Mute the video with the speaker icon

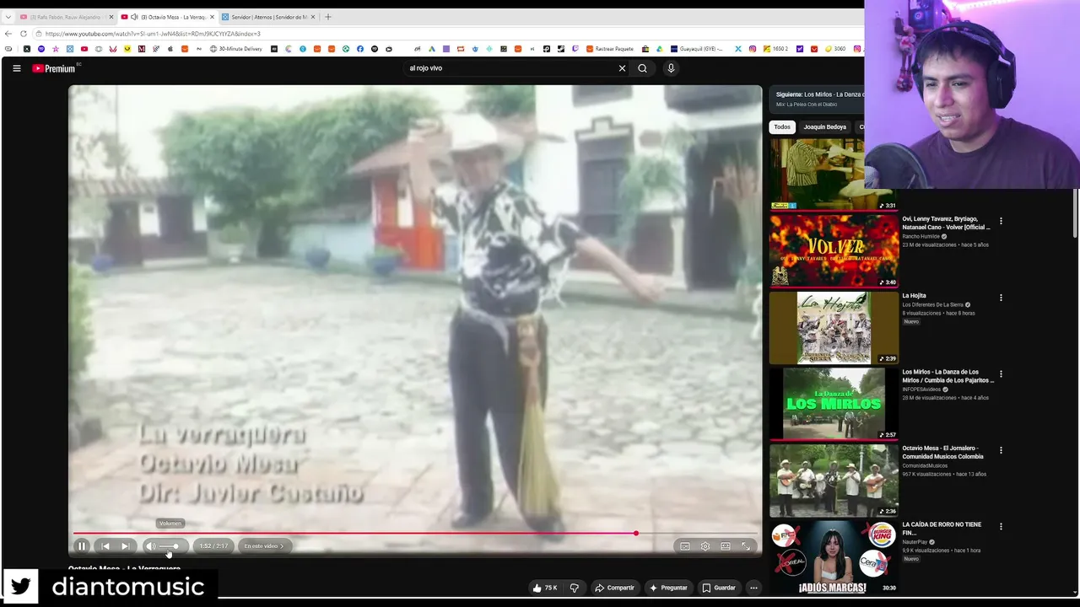tap(150, 546)
